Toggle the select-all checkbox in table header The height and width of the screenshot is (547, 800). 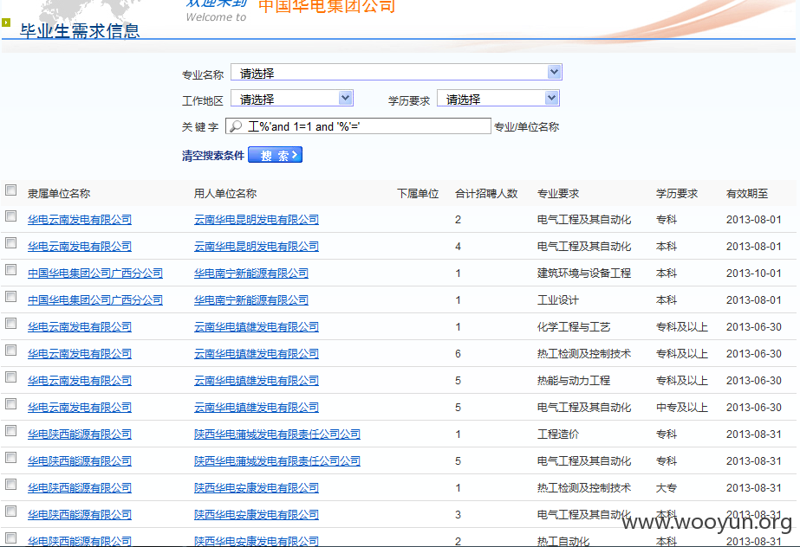(10, 190)
